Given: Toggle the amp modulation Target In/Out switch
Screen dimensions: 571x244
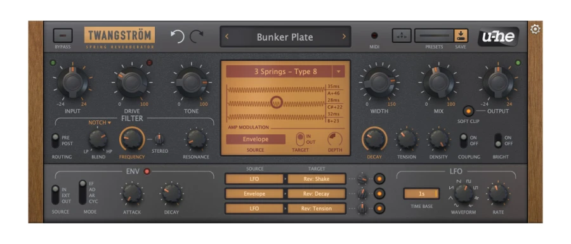Looking at the screenshot, I should [300, 139].
